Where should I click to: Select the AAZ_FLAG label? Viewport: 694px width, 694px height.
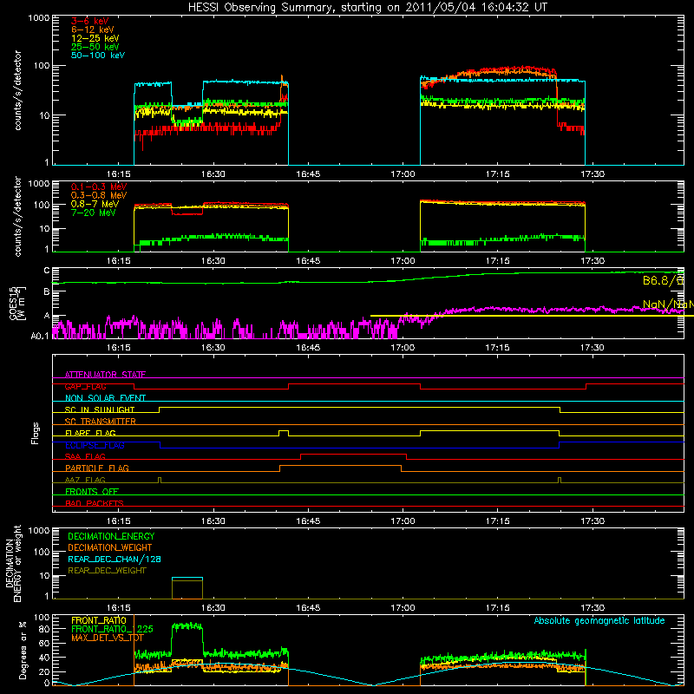85,480
